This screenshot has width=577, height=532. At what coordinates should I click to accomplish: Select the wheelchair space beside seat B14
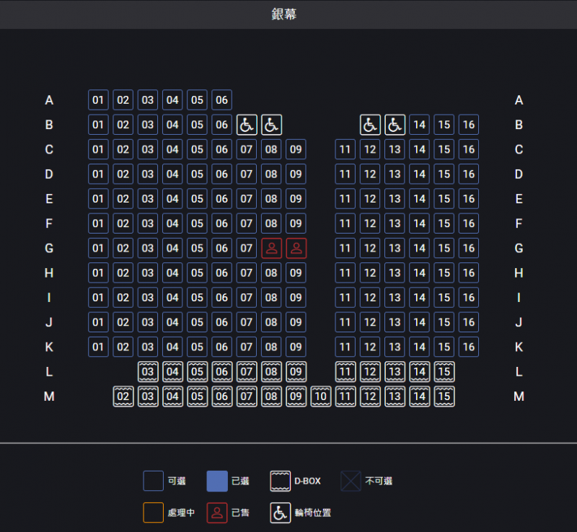[x=395, y=125]
